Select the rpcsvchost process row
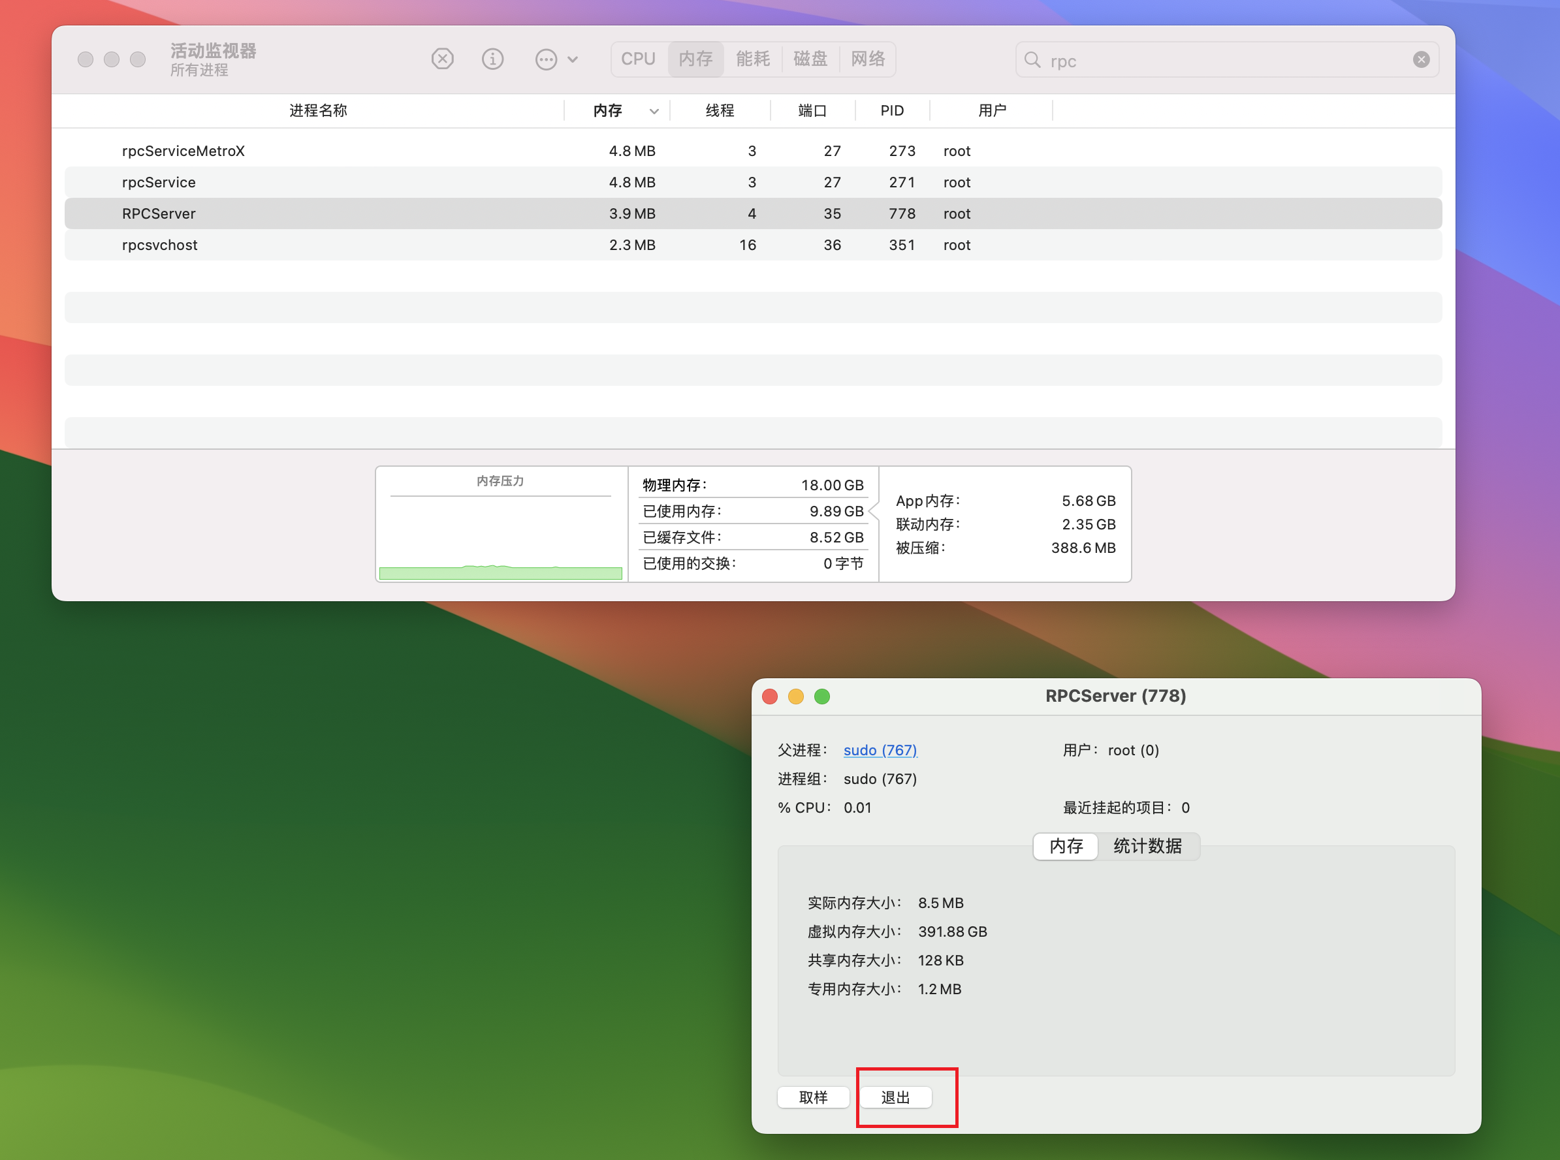1560x1160 pixels. click(159, 245)
